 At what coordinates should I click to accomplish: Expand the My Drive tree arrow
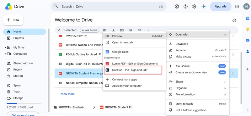point(5,47)
